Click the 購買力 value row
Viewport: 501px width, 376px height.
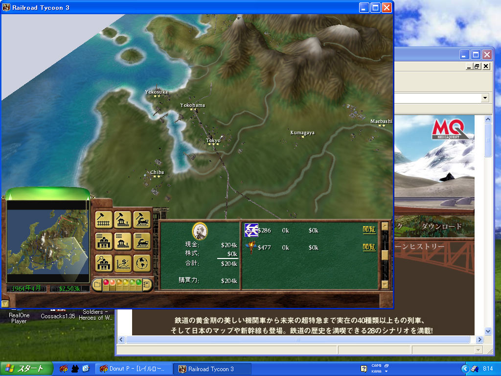click(x=207, y=280)
